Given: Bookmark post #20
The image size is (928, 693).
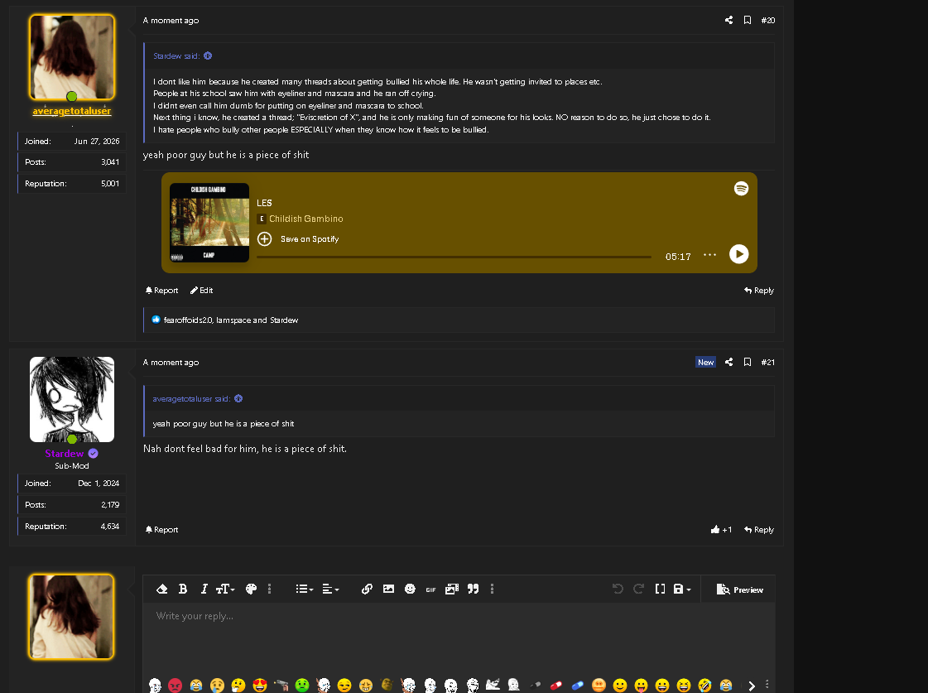Looking at the screenshot, I should pos(748,20).
